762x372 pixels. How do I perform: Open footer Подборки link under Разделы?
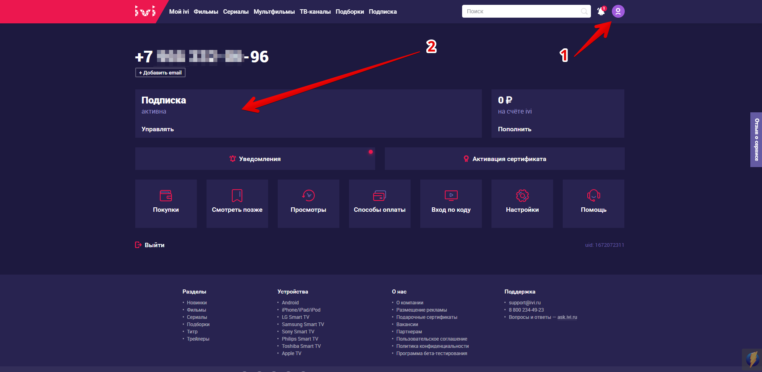point(198,324)
